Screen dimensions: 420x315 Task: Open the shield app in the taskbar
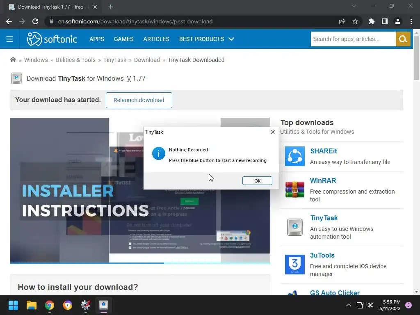68,305
